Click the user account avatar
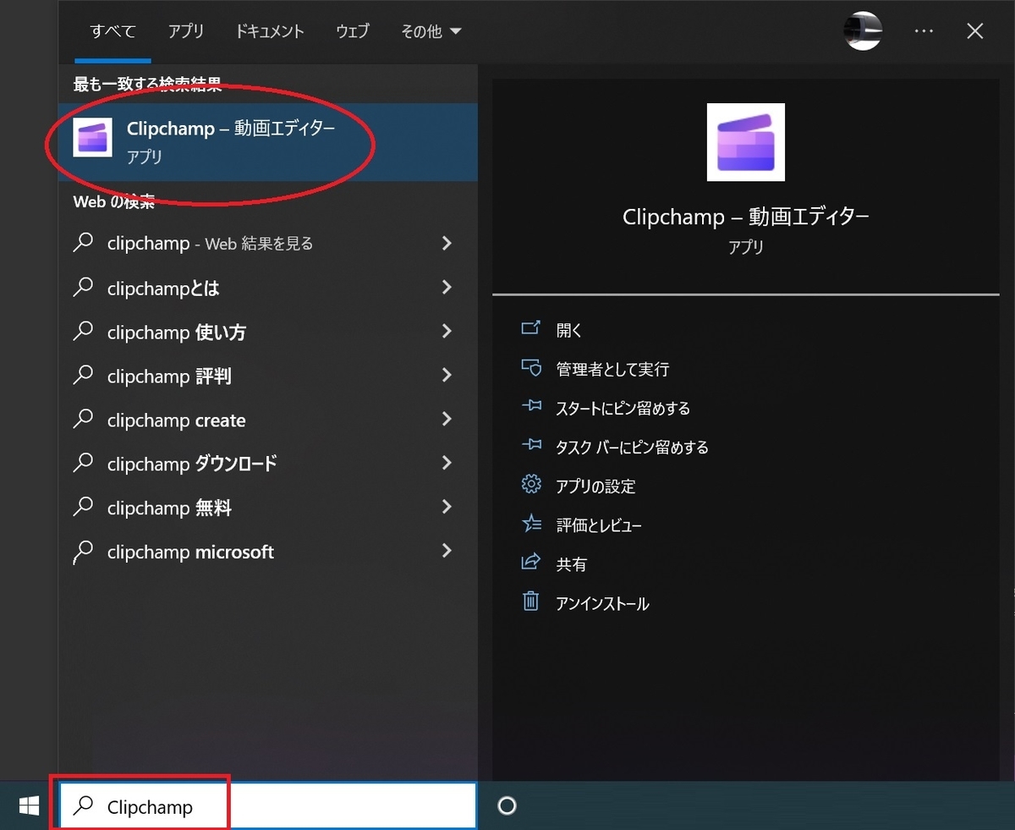 863,31
